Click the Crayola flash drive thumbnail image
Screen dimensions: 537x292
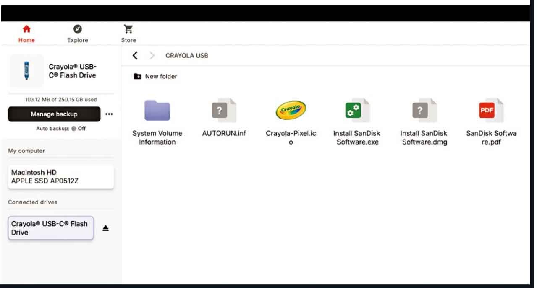(26, 71)
